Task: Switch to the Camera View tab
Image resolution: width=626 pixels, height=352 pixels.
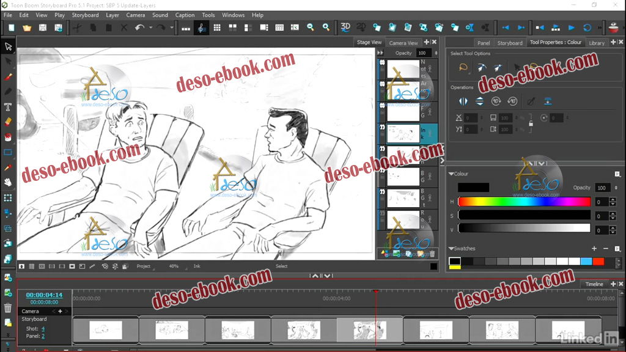Action: tap(403, 43)
